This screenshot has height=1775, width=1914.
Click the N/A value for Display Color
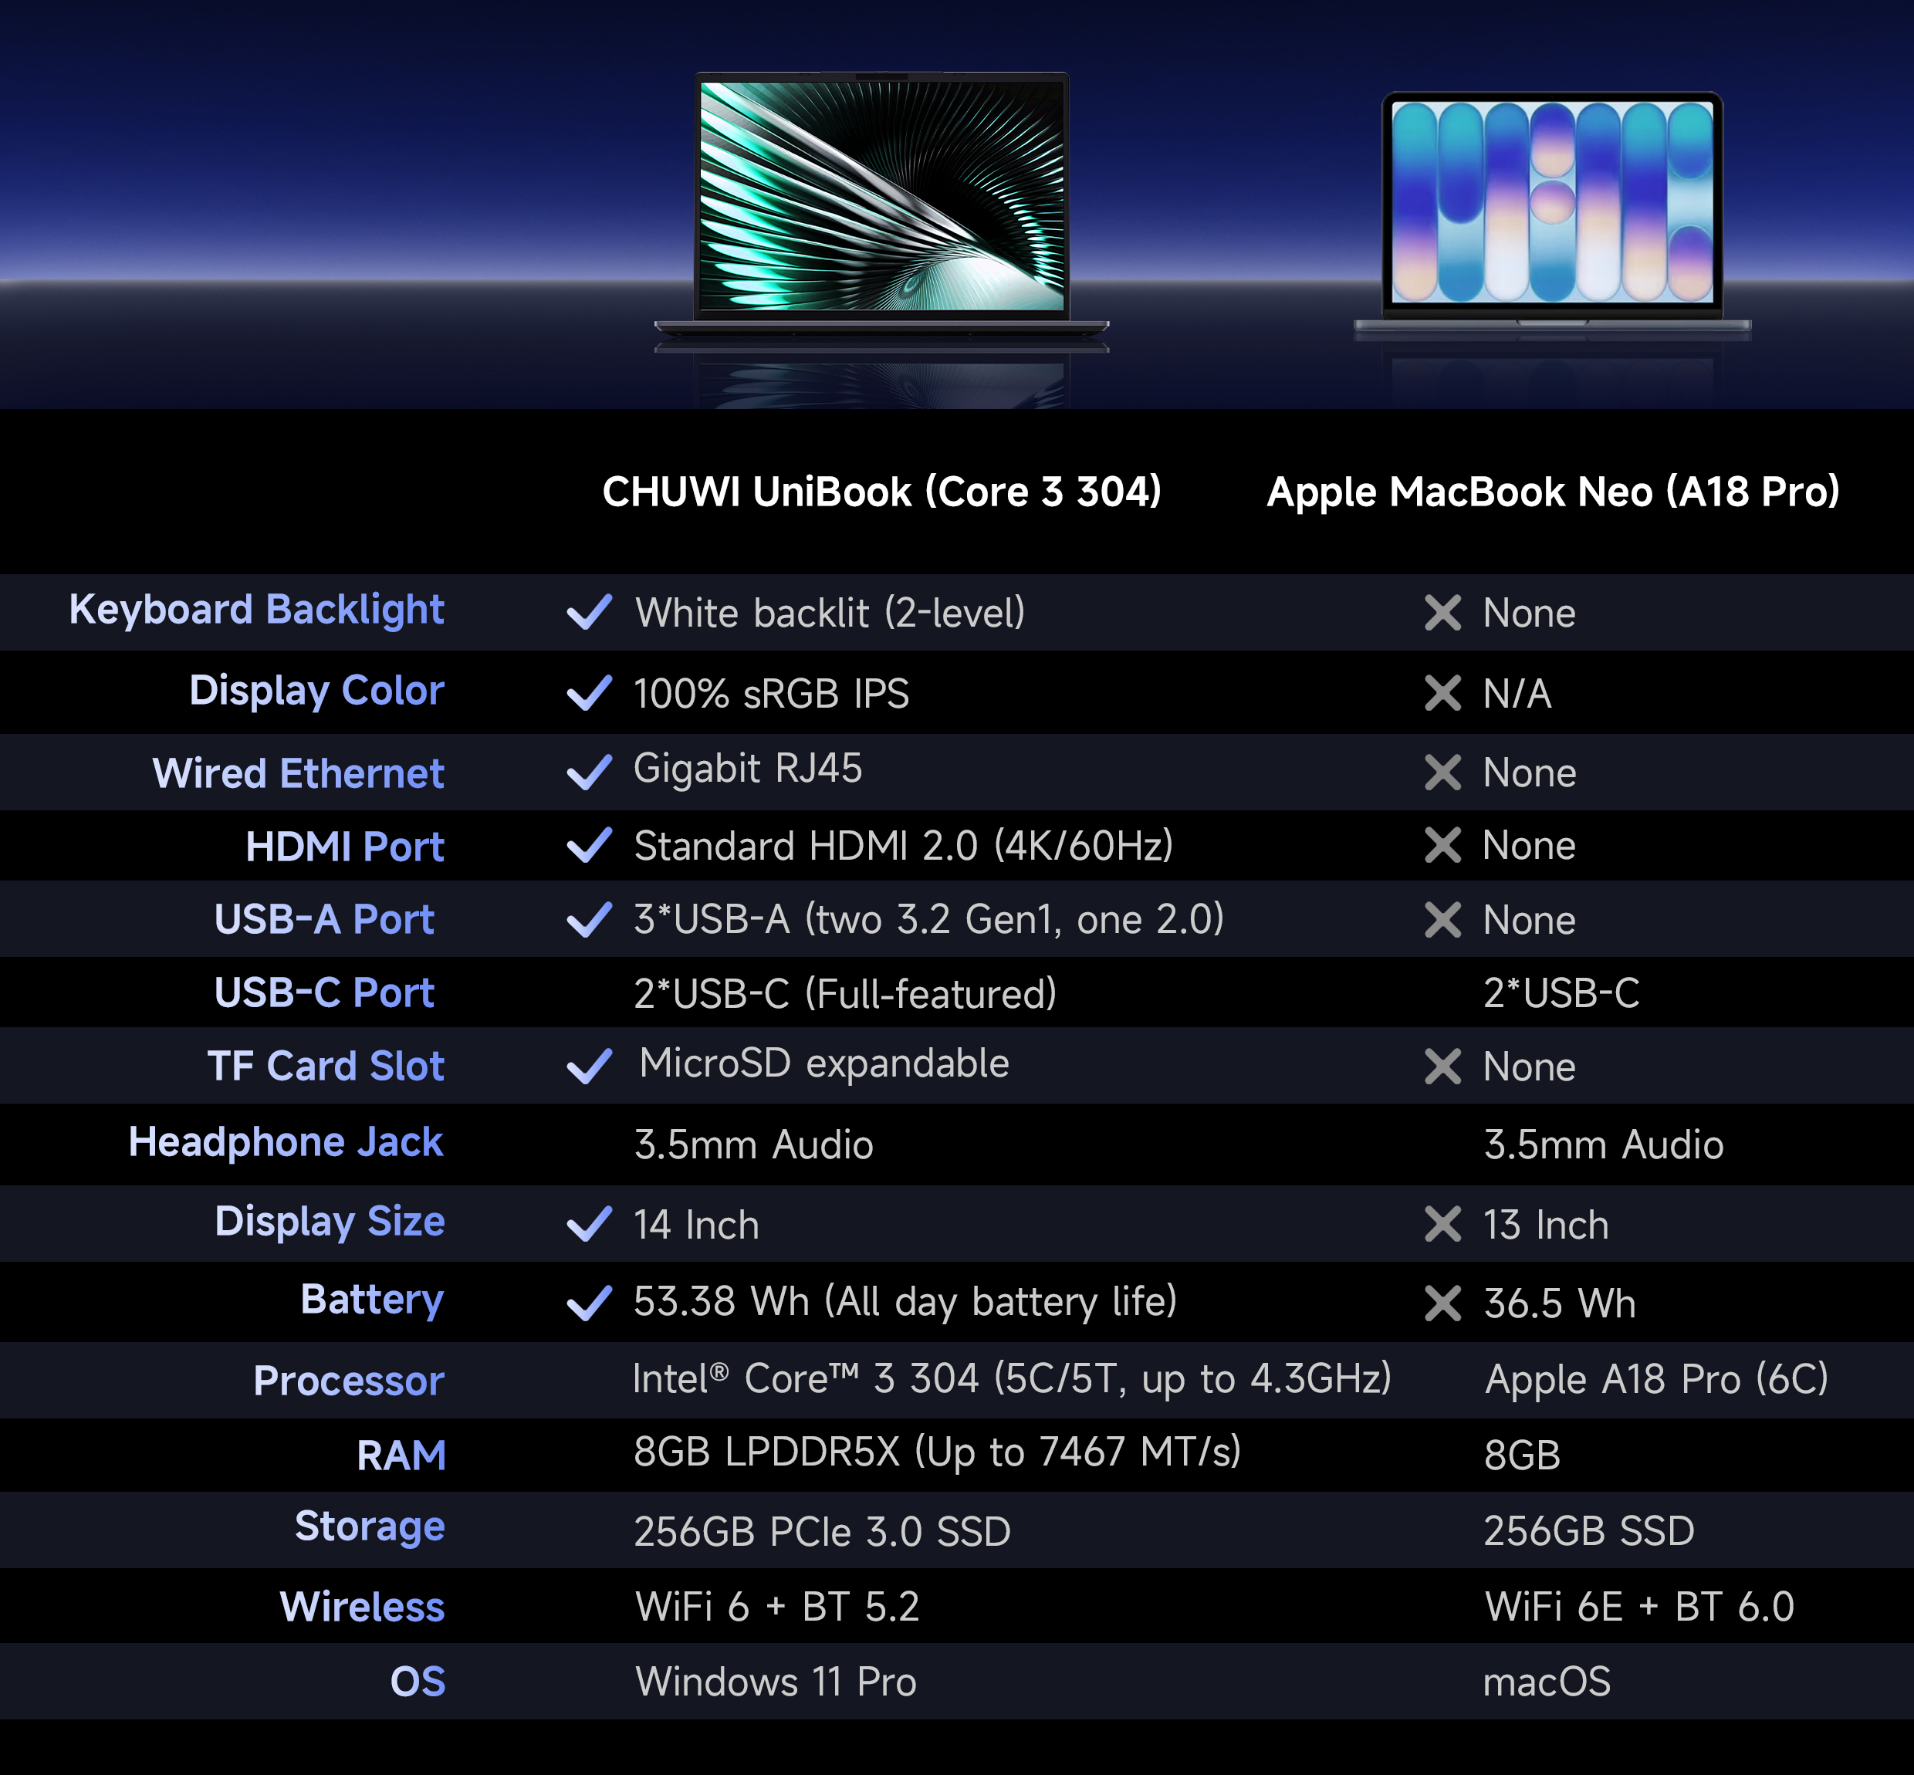tap(1517, 694)
